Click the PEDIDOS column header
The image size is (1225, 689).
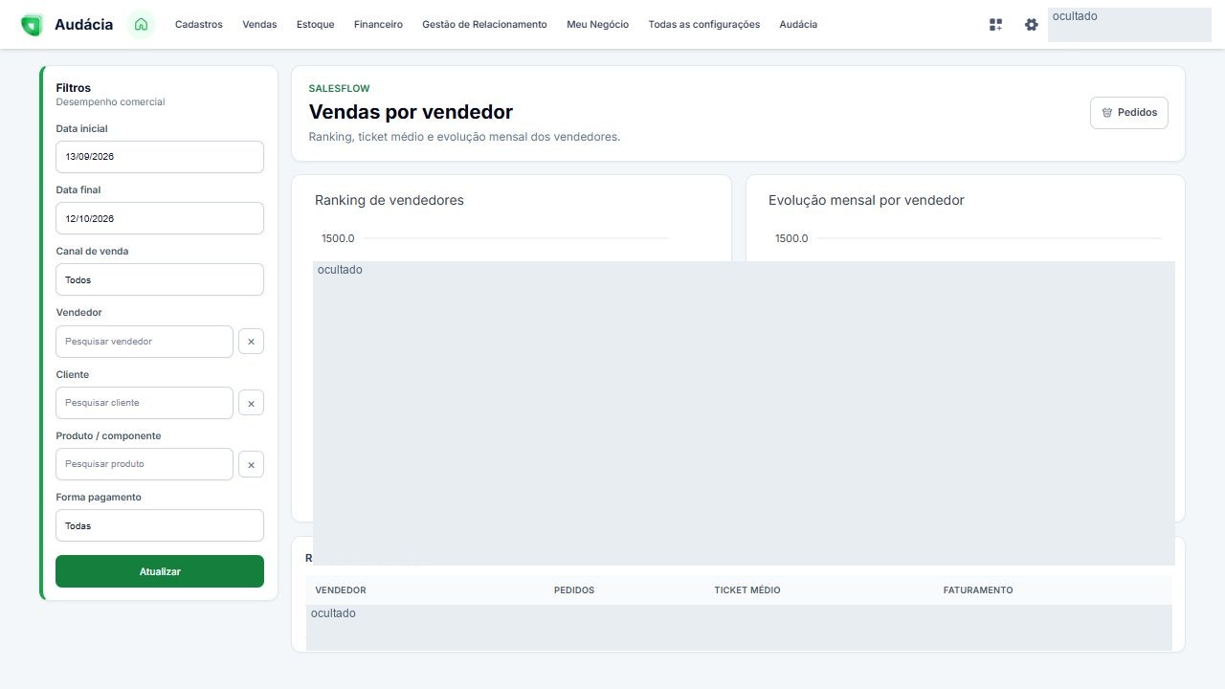point(574,590)
